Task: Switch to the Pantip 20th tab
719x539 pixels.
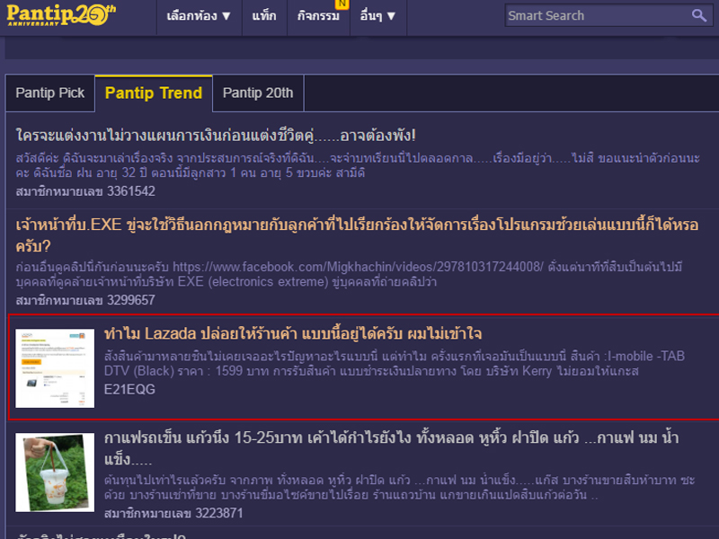Action: (x=258, y=93)
